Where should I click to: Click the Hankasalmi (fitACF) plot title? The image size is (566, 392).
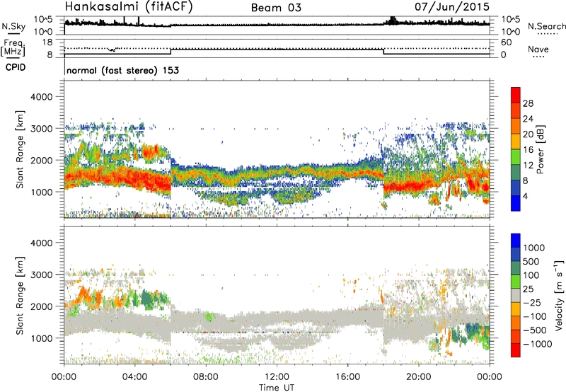click(x=129, y=7)
